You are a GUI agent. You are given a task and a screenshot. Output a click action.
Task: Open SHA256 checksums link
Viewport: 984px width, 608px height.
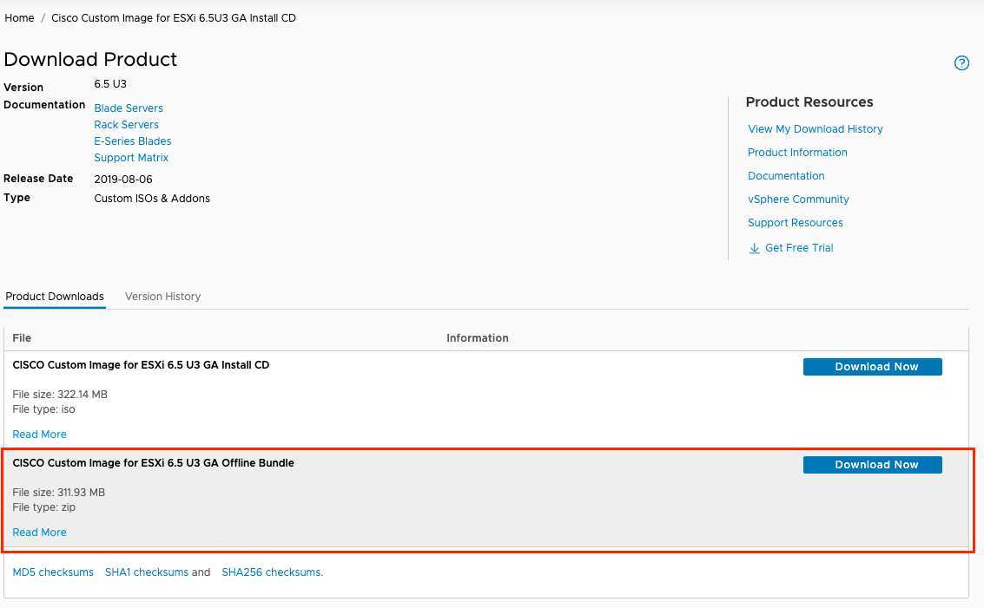click(x=273, y=572)
